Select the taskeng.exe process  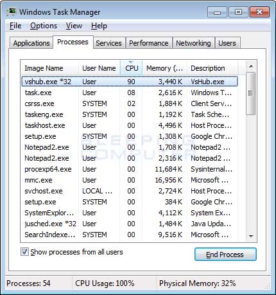[130, 114]
